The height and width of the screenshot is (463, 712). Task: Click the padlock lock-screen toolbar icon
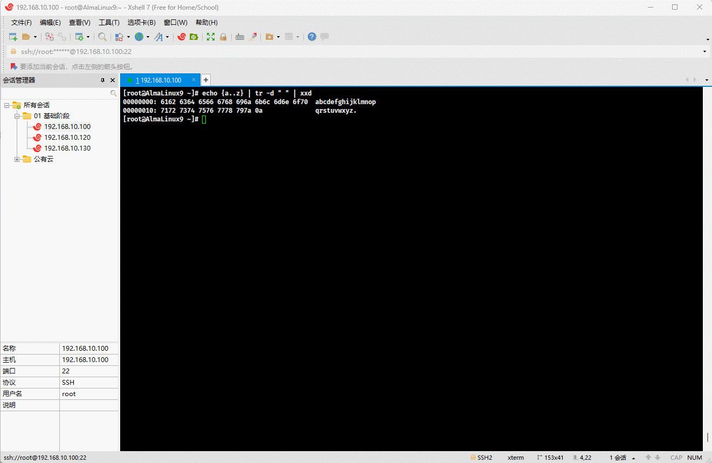(223, 37)
